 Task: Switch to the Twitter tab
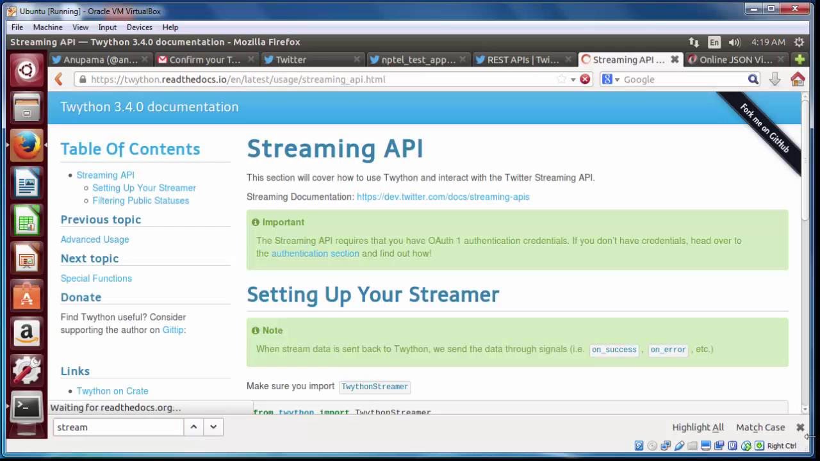click(312, 60)
